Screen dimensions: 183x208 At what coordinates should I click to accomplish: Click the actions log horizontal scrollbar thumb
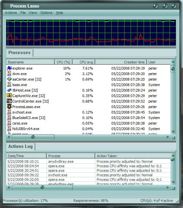(x=42, y=187)
